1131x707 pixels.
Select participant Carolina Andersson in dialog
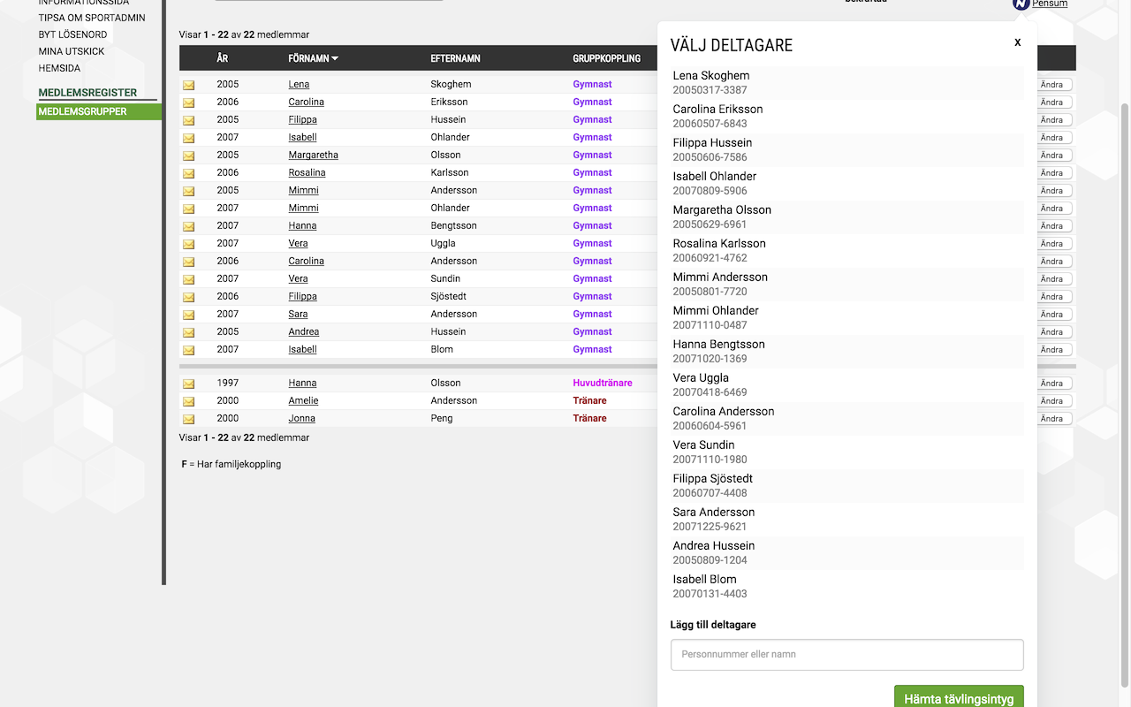tap(846, 418)
